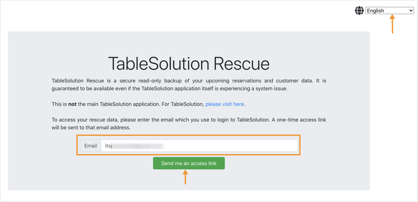Click the chevron arrow in the language selector
The image size is (418, 202).
[x=411, y=11]
